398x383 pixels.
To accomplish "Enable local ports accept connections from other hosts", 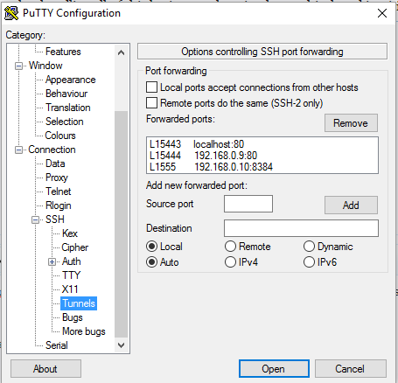I will click(x=151, y=87).
